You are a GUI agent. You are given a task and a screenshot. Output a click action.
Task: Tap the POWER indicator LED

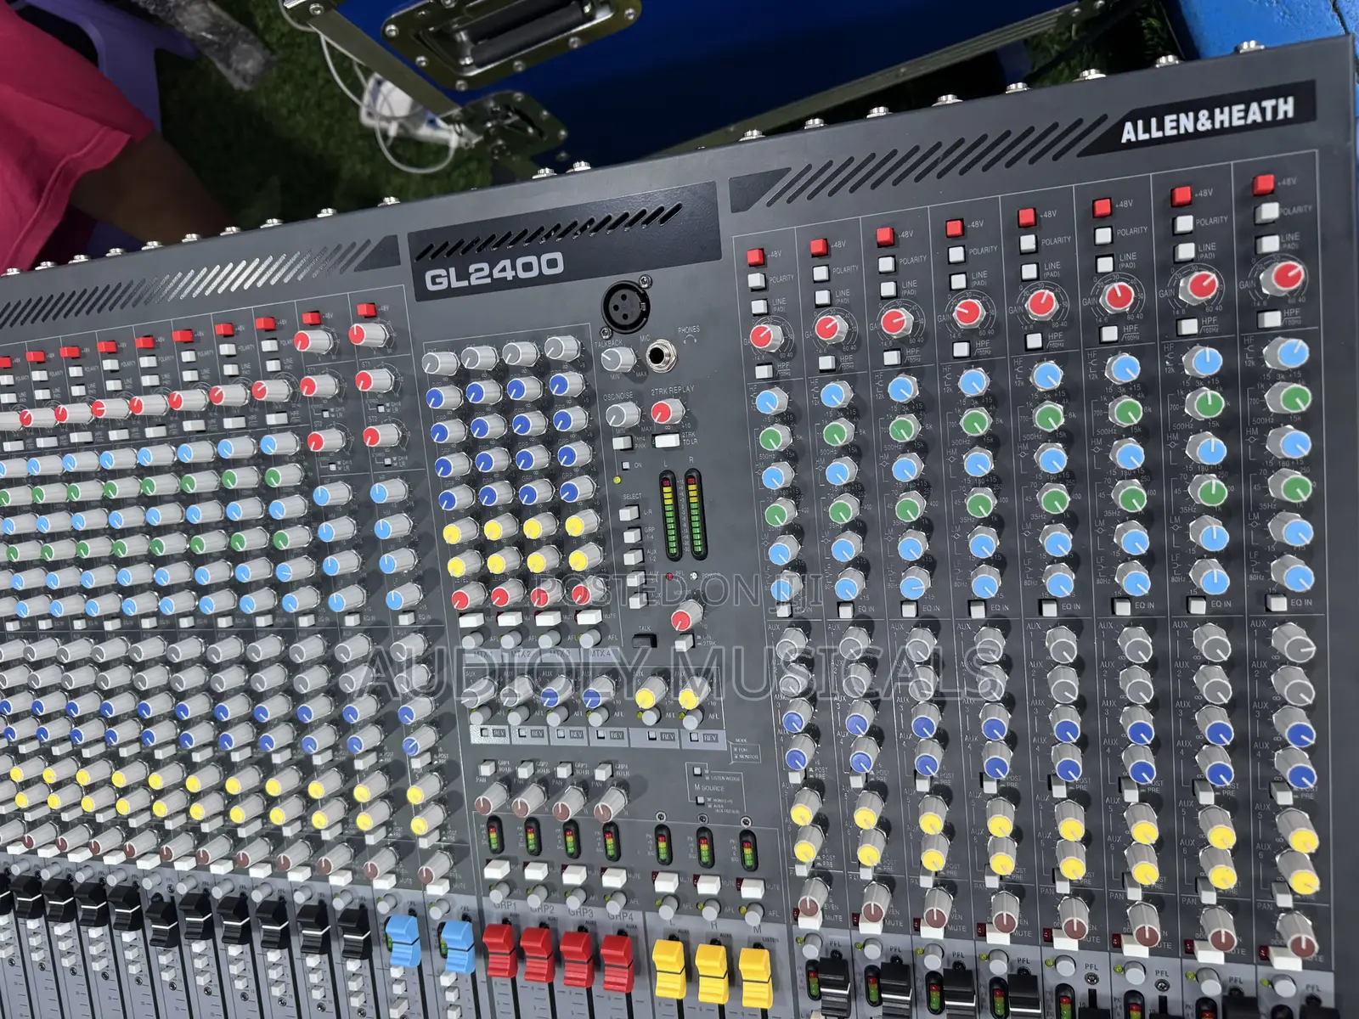tap(694, 576)
